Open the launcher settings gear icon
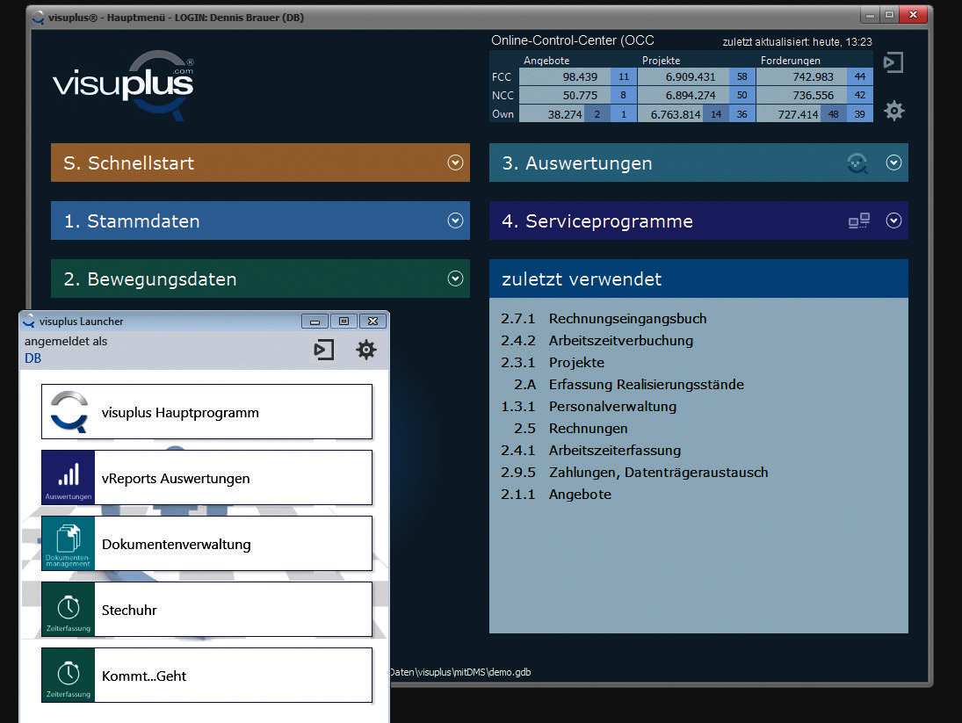The height and width of the screenshot is (723, 962). [x=366, y=350]
